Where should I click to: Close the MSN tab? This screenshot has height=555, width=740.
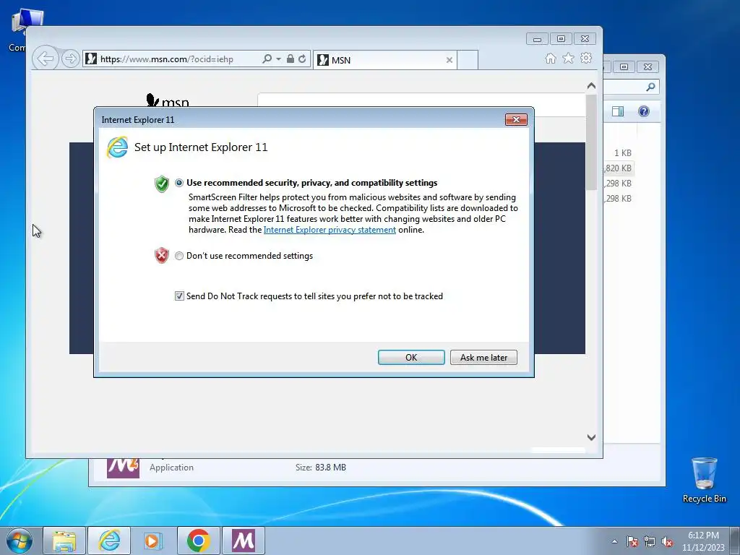(x=449, y=60)
